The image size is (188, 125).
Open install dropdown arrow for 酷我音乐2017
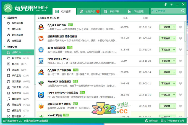click(174, 106)
